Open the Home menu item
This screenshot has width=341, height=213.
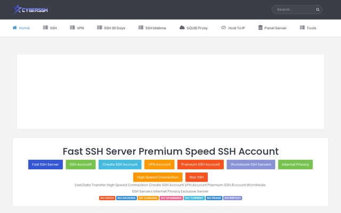tap(21, 28)
